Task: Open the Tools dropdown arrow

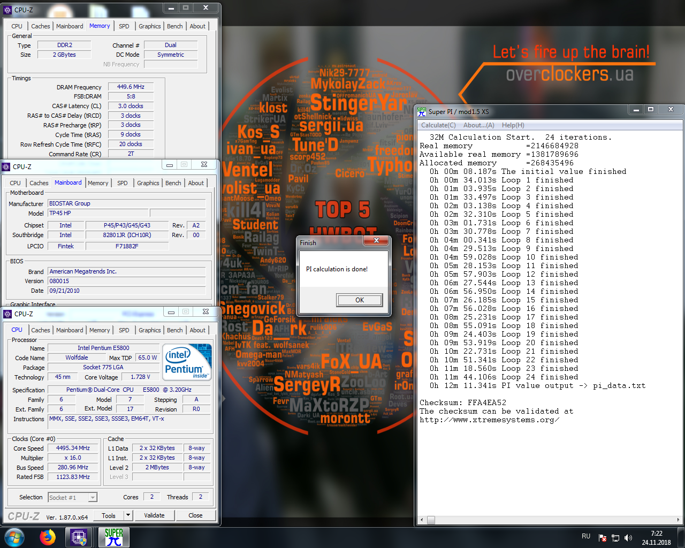Action: tap(128, 515)
